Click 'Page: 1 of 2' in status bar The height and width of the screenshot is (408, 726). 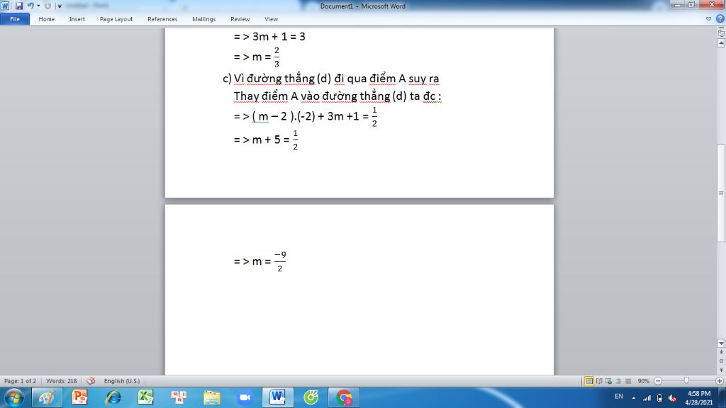[x=20, y=381]
